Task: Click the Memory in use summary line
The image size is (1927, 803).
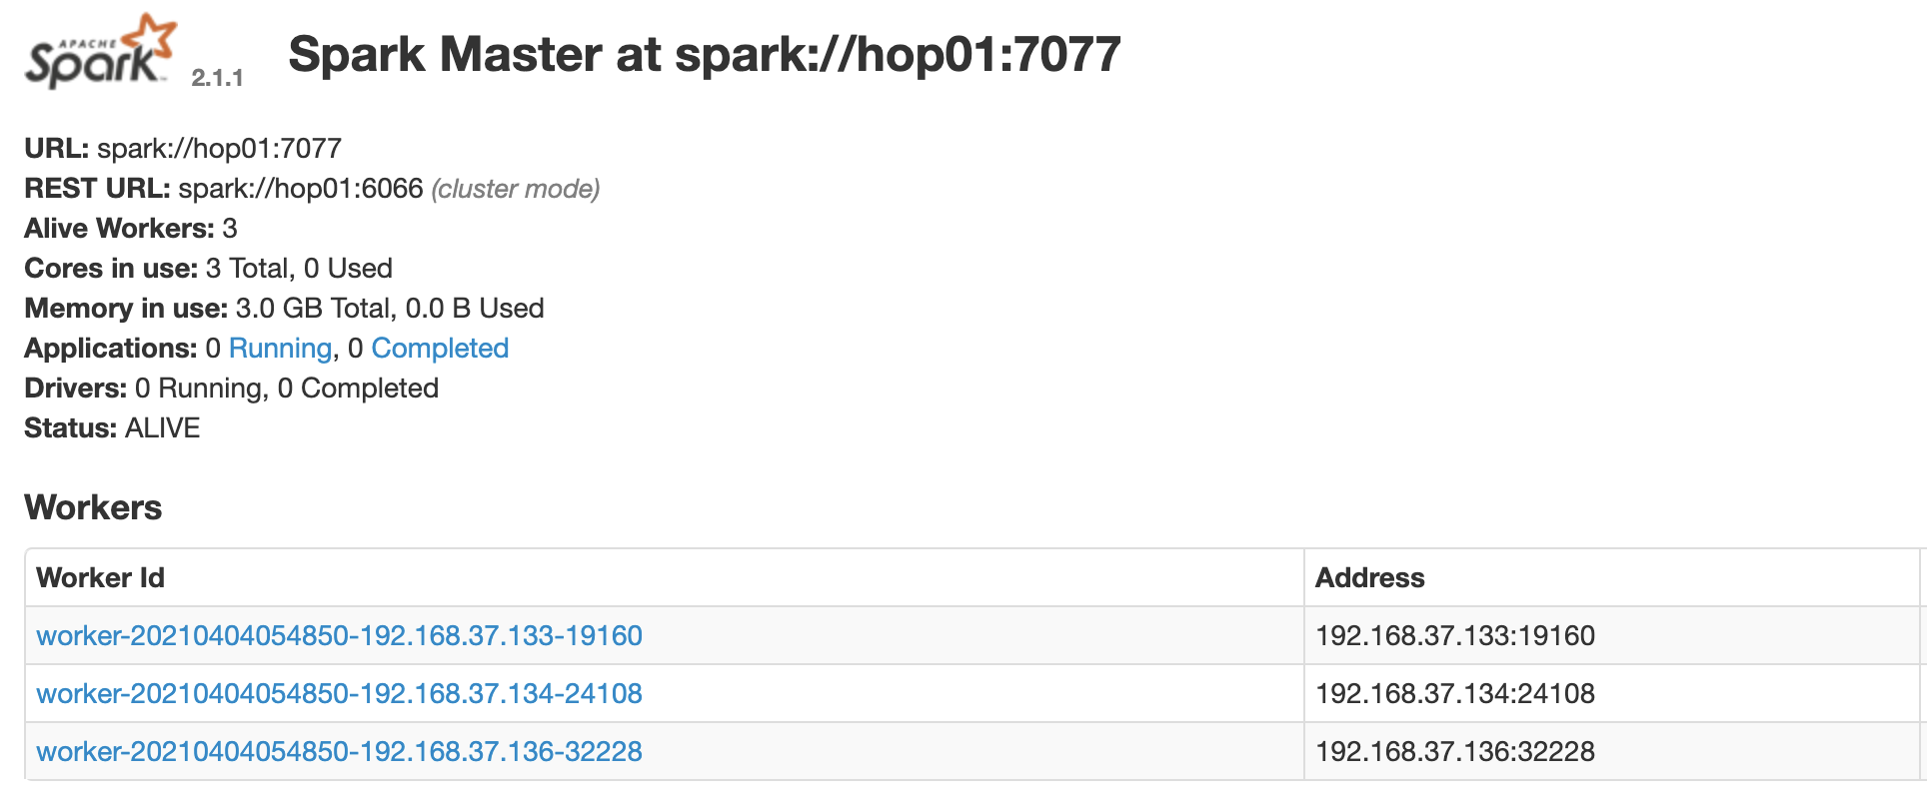Action: click(284, 309)
